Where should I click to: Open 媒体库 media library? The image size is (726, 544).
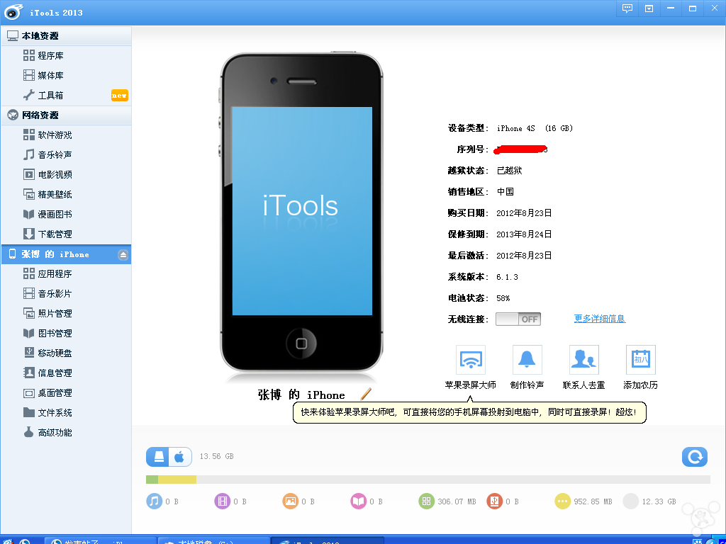point(66,75)
